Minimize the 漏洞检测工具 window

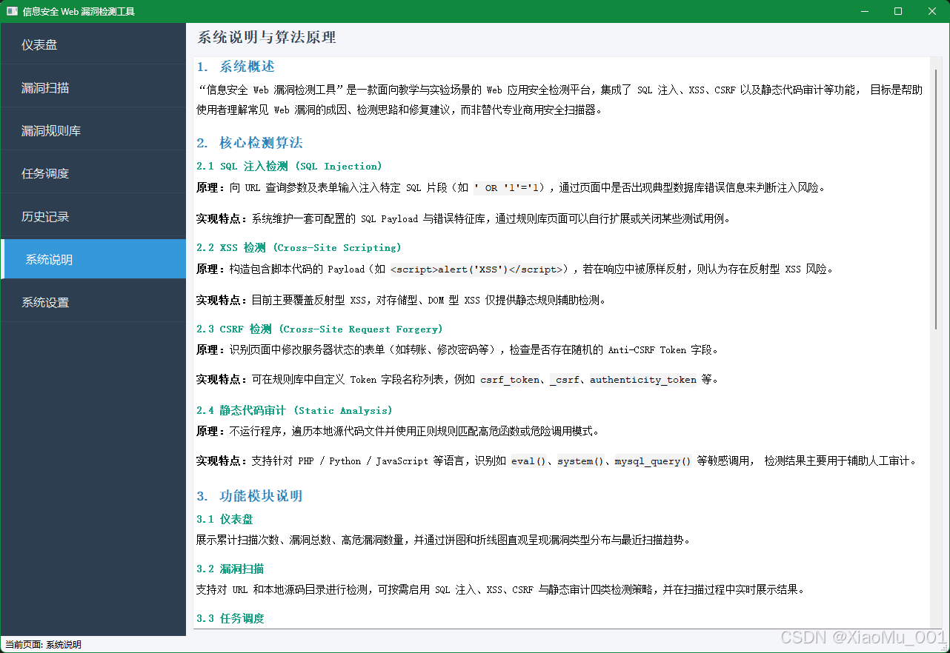point(865,11)
